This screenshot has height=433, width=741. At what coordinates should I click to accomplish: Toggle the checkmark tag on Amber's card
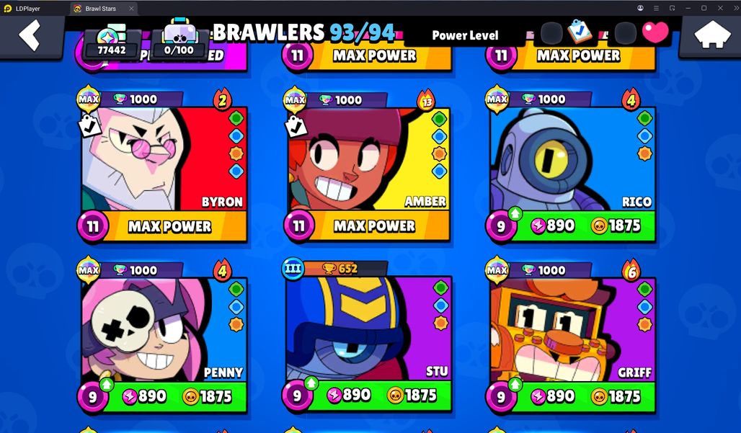tap(296, 126)
